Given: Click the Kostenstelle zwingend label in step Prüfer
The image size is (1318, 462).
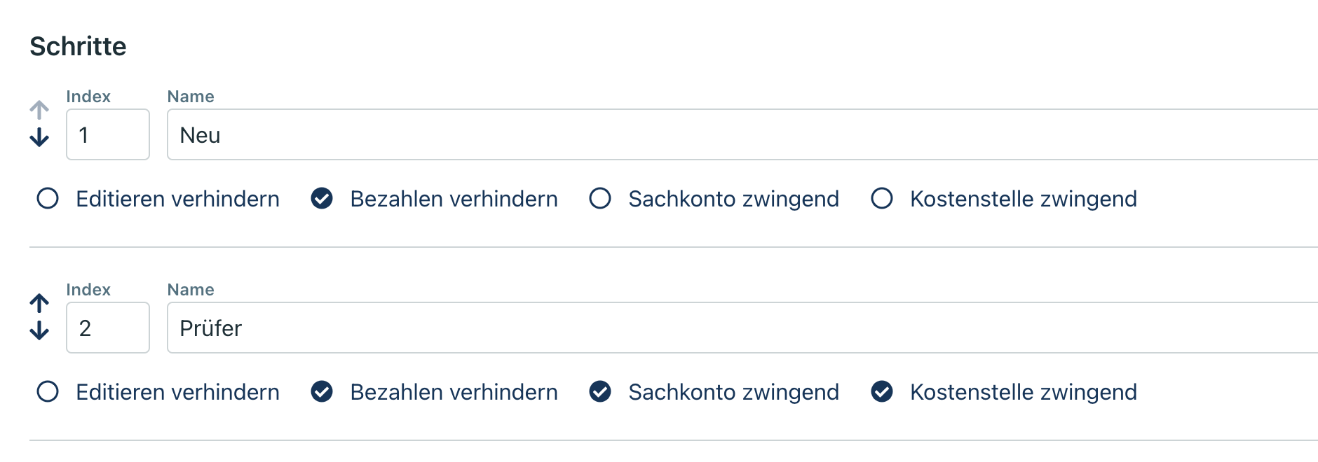Looking at the screenshot, I should tap(1023, 392).
